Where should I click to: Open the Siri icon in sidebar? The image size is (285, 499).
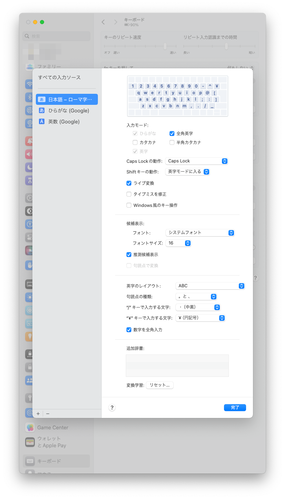30,250
